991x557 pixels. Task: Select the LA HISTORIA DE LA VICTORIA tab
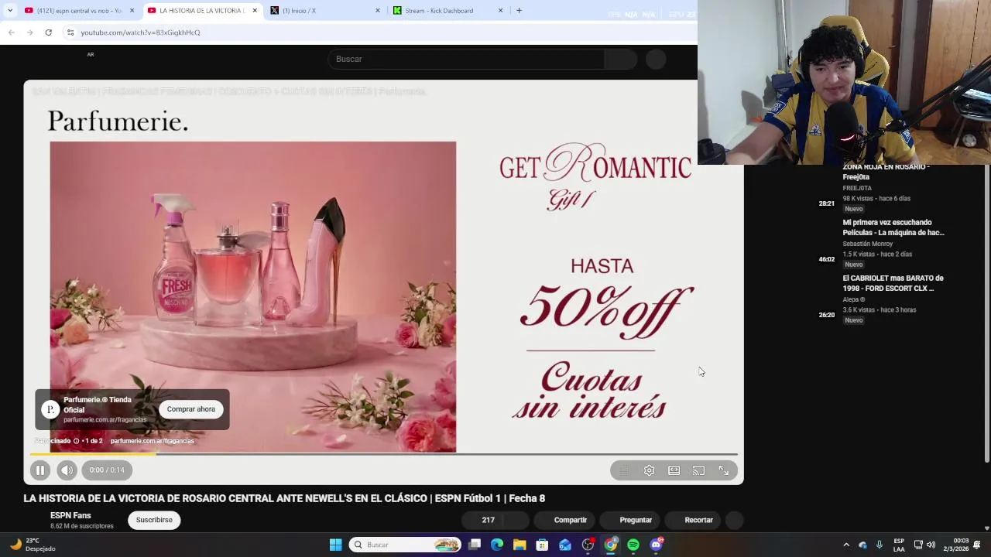click(x=201, y=11)
